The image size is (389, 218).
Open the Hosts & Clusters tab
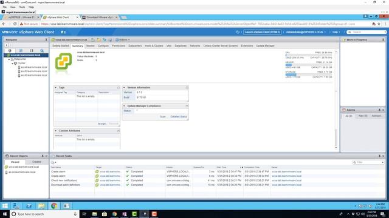154,46
